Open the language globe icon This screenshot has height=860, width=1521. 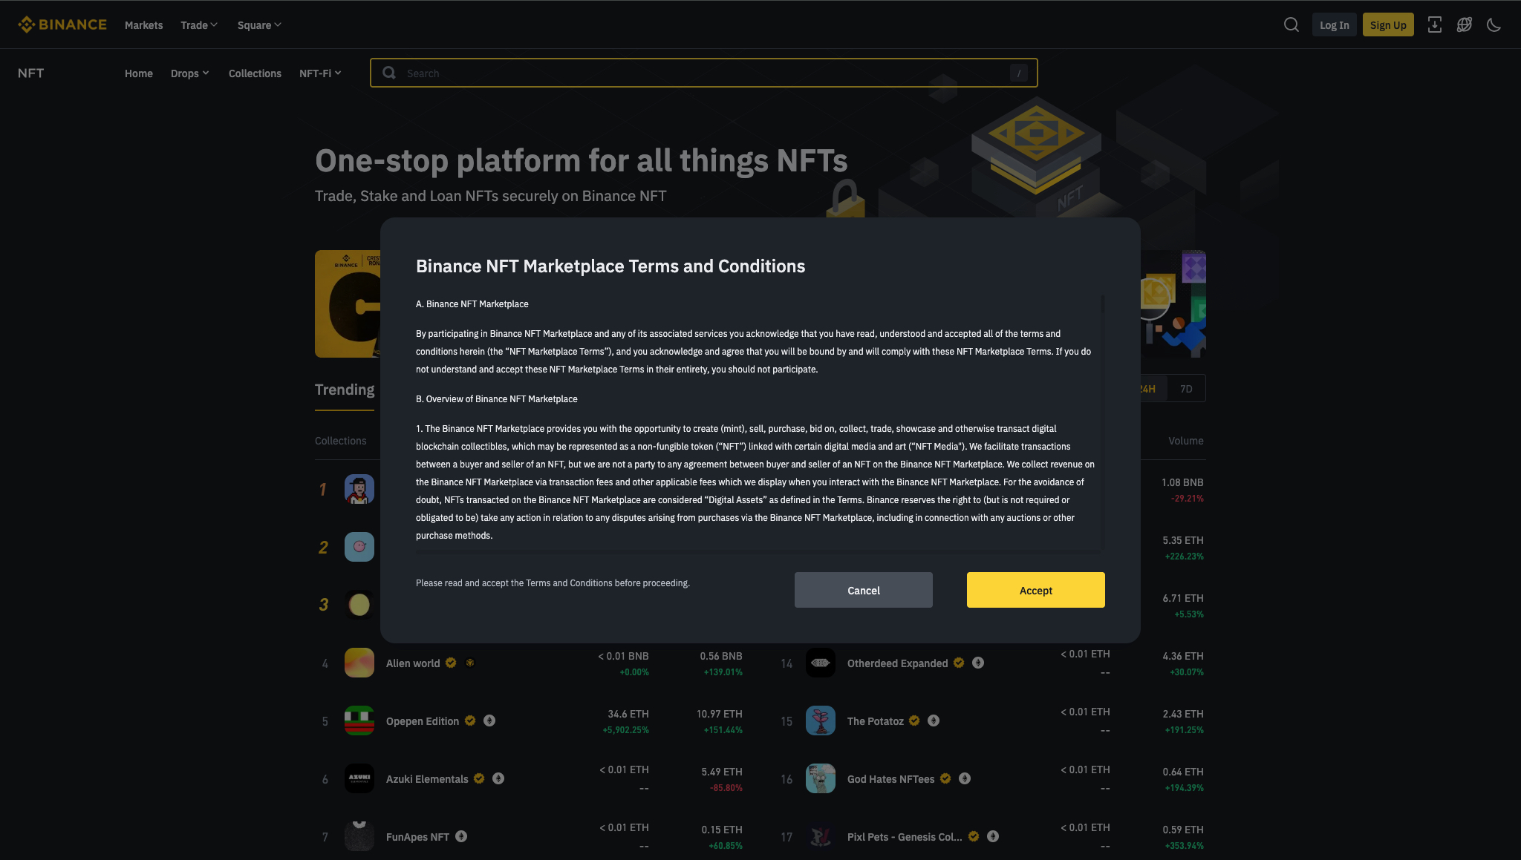pos(1465,24)
